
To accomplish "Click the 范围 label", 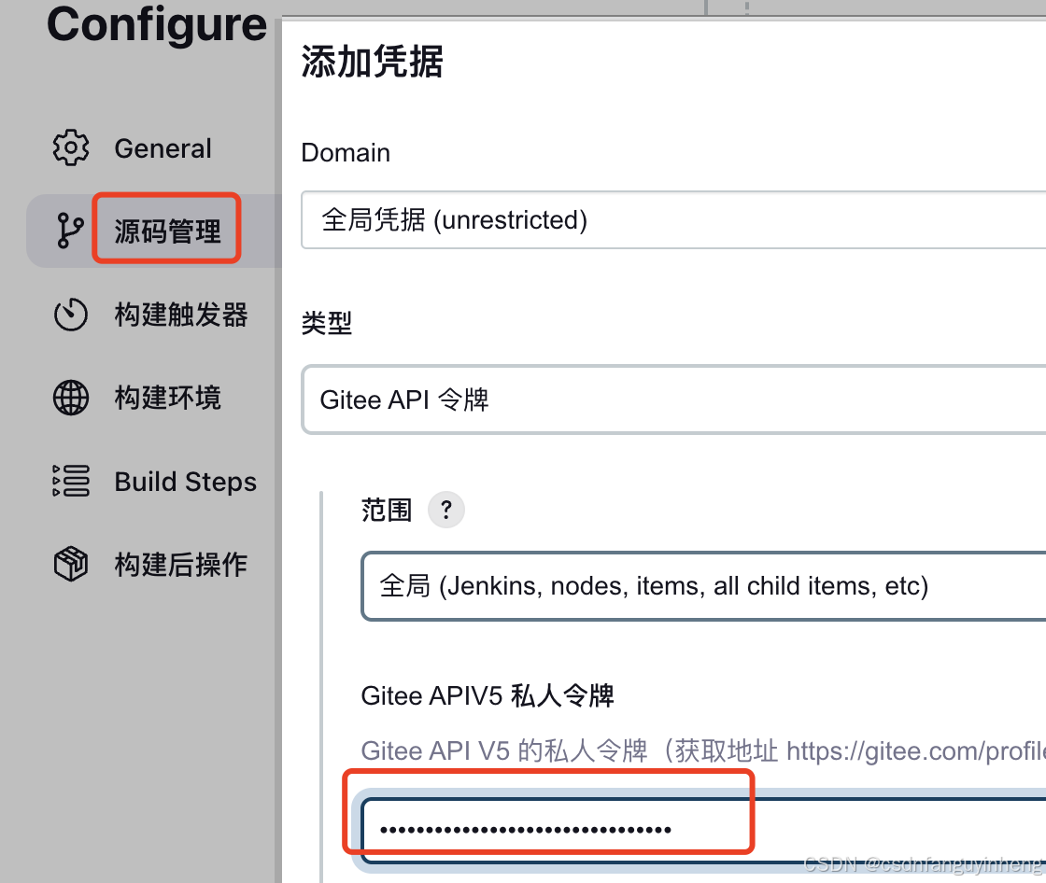I will (x=387, y=511).
